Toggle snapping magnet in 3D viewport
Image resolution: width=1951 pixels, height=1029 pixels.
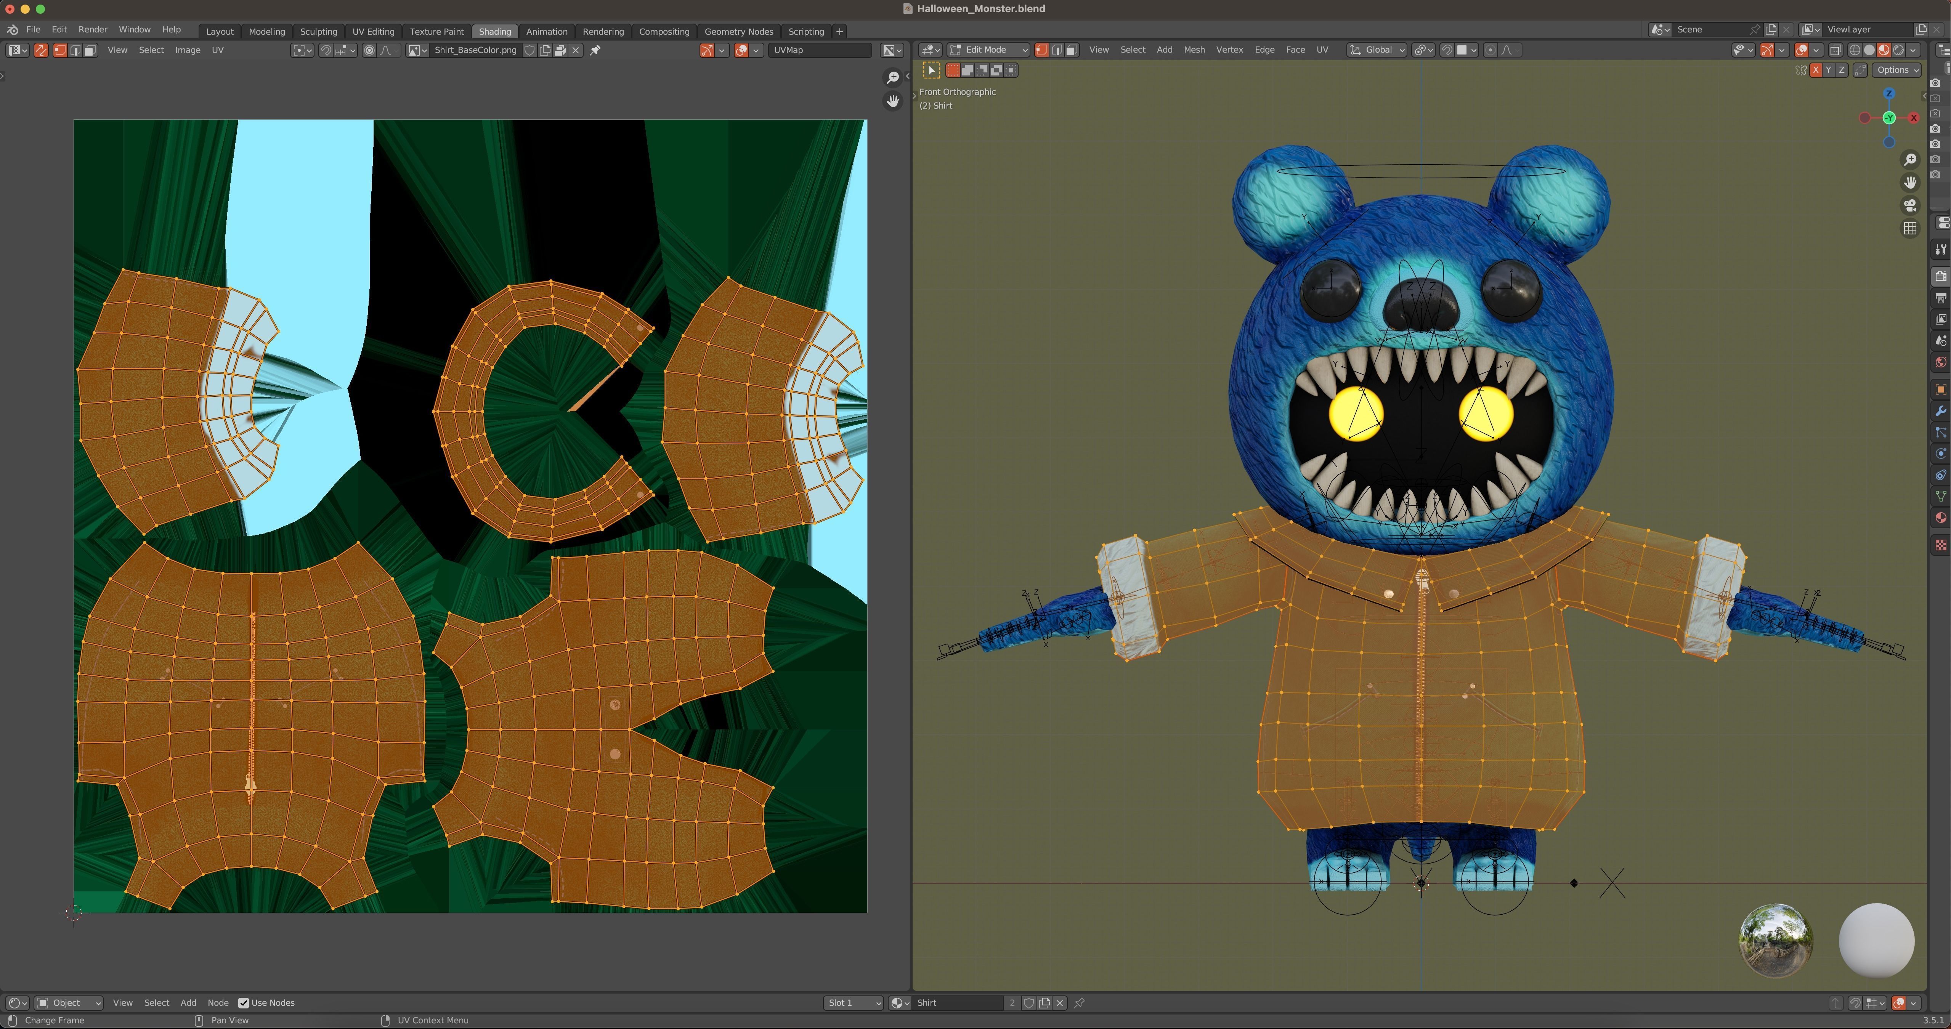coord(1447,50)
